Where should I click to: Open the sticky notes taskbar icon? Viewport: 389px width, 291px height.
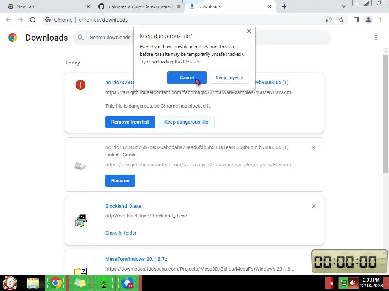click(80, 283)
